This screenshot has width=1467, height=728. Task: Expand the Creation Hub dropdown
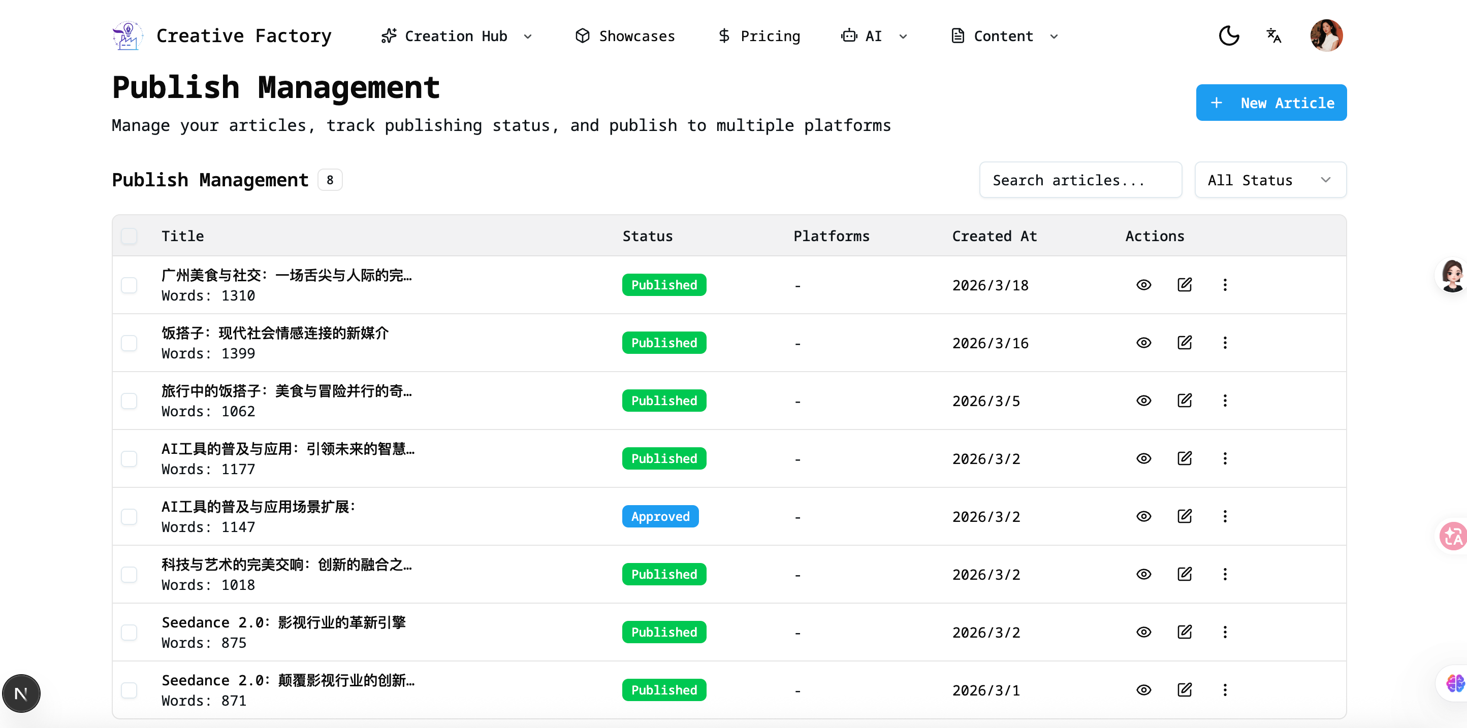pos(456,36)
